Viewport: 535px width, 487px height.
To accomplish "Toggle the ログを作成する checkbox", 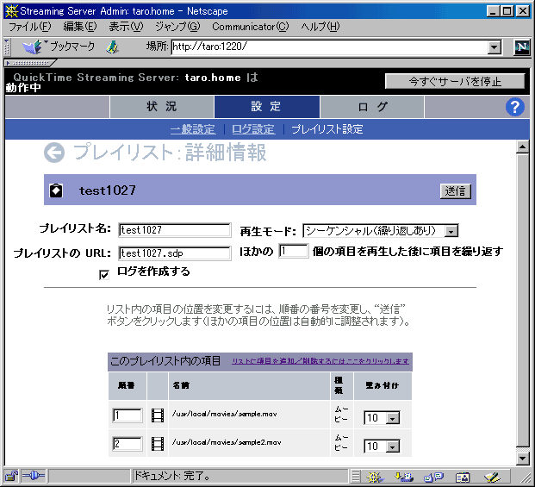I will tap(104, 274).
